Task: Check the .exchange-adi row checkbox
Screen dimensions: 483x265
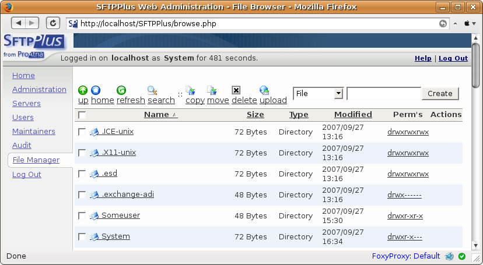Action: [82, 195]
